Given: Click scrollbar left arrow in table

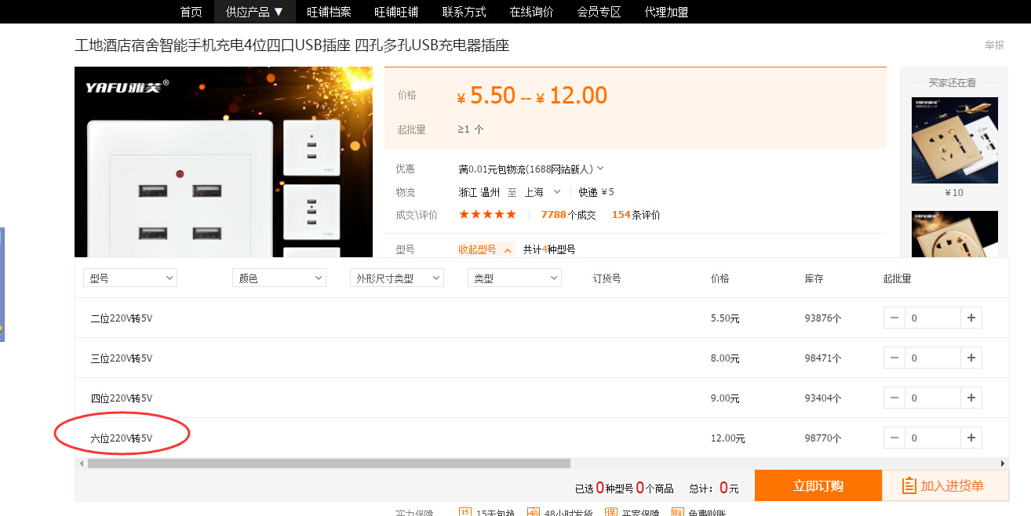Looking at the screenshot, I should click(x=82, y=463).
